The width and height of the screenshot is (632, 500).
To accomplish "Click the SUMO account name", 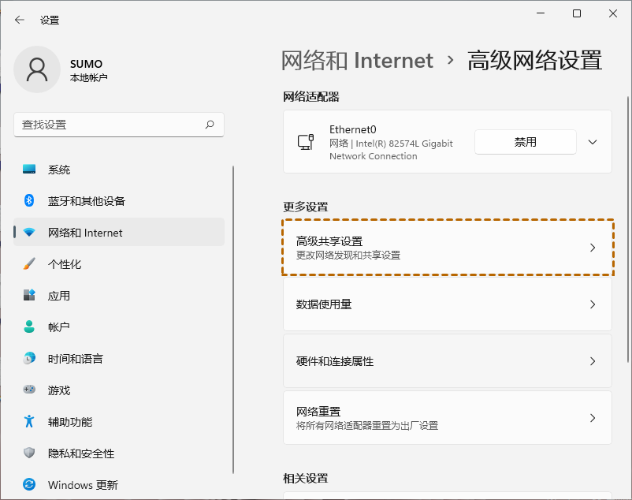I will click(86, 64).
